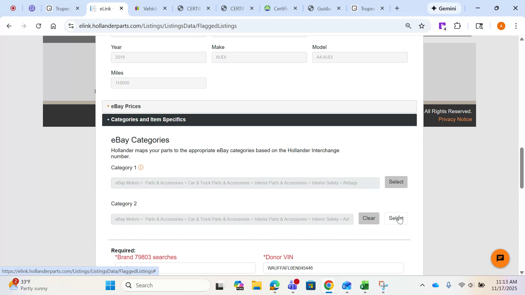Click the Select button for Category 1
Screen dimensions: 525x295
396,182
